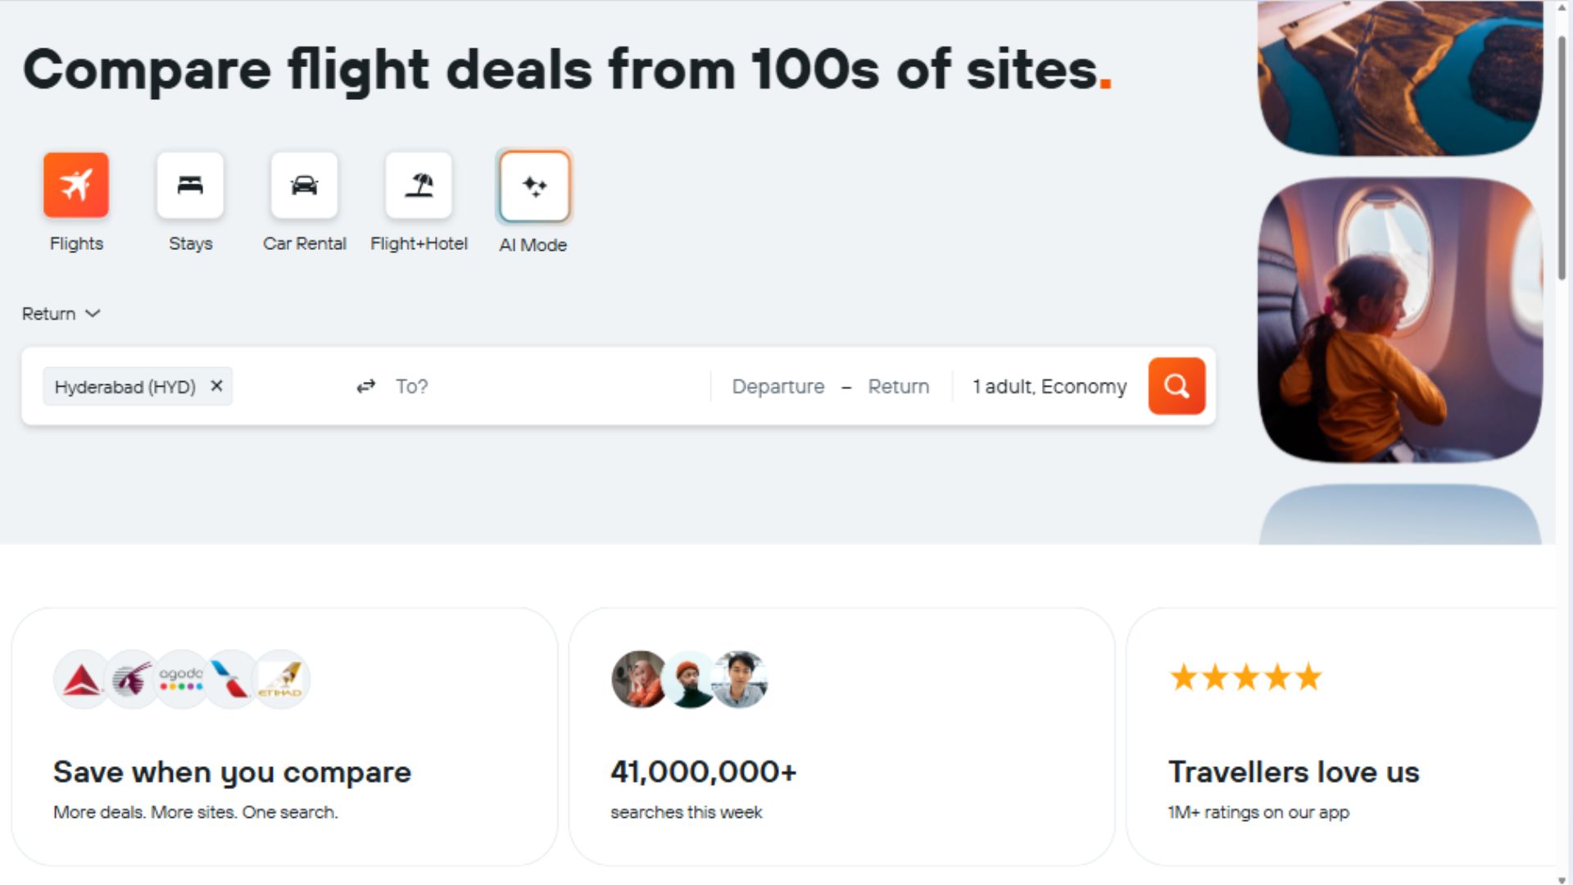Click the girl at airplane window photo
Image resolution: width=1573 pixels, height=885 pixels.
point(1400,320)
